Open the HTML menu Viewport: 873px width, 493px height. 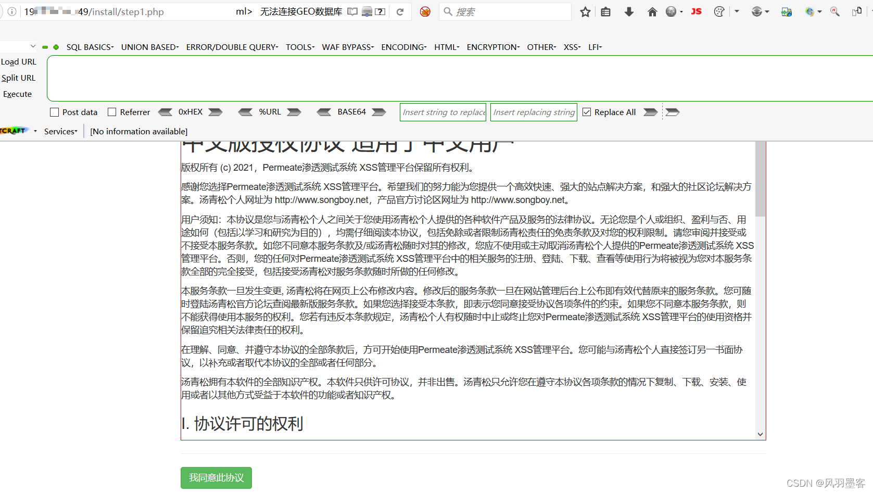pos(447,47)
